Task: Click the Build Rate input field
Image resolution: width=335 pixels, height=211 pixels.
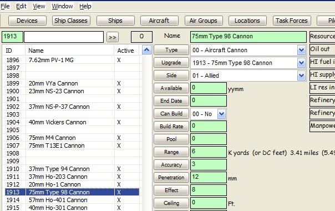Action: (x=209, y=126)
